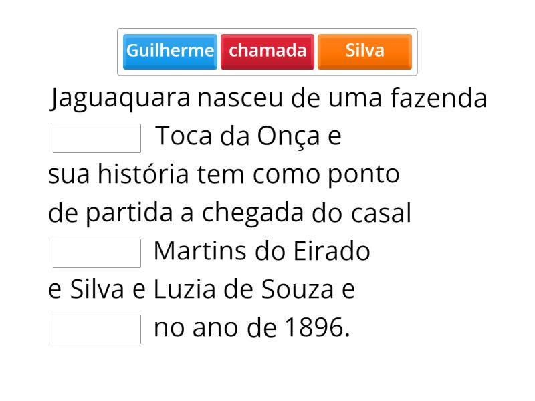Choose the orange Silva word tile
The height and width of the screenshot is (401, 535).
[364, 51]
